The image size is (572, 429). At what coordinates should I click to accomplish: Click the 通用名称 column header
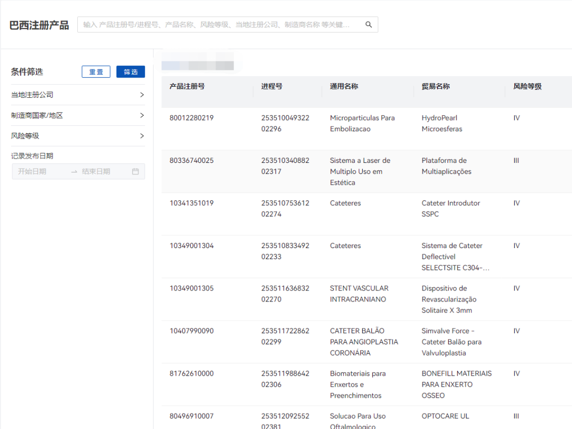[x=344, y=86]
